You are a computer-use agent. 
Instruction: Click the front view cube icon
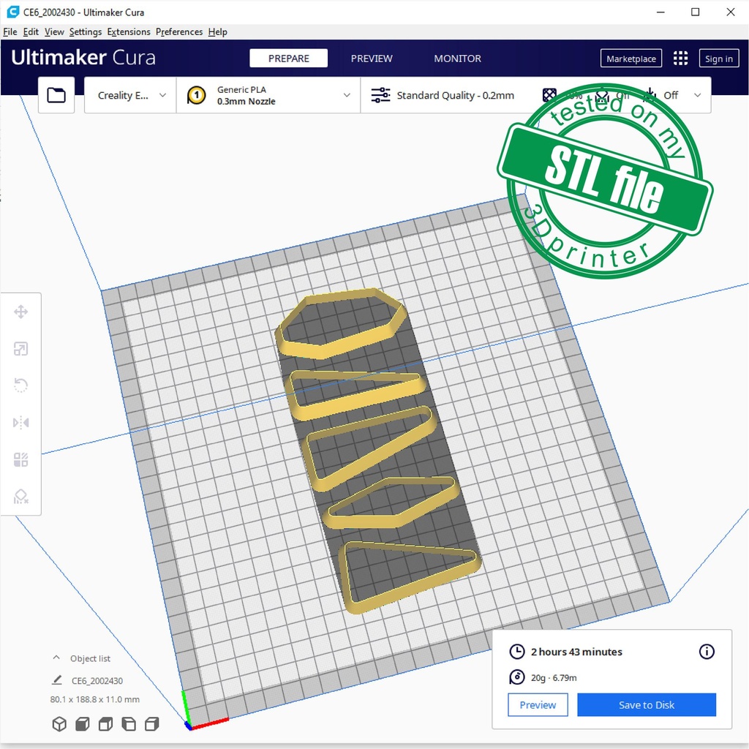pos(82,724)
